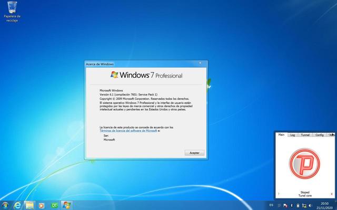Click the Windows 7 Professional logo banner
This screenshot has height=210, width=337.
click(x=146, y=75)
